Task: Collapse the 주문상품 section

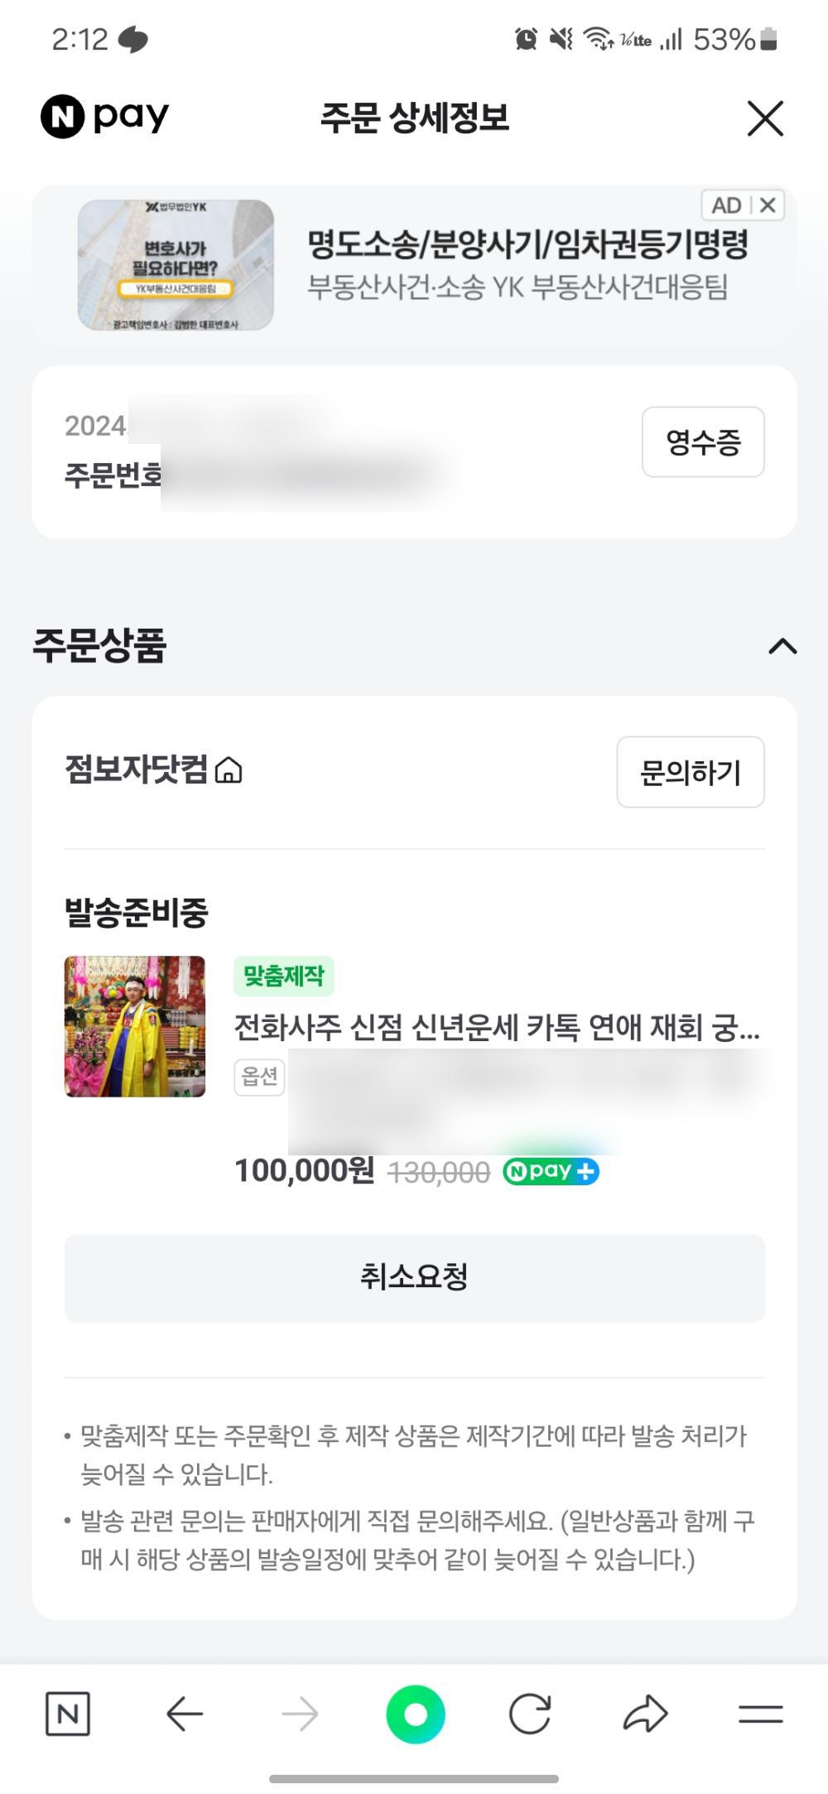Action: pos(782,647)
